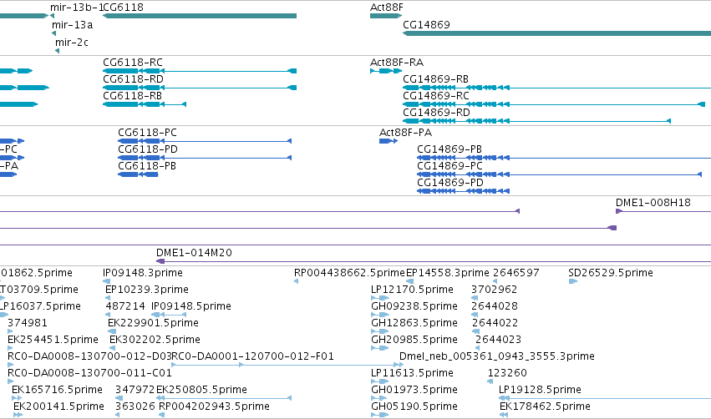
Task: Select the EK178462.5prime label
Action: [x=545, y=407]
